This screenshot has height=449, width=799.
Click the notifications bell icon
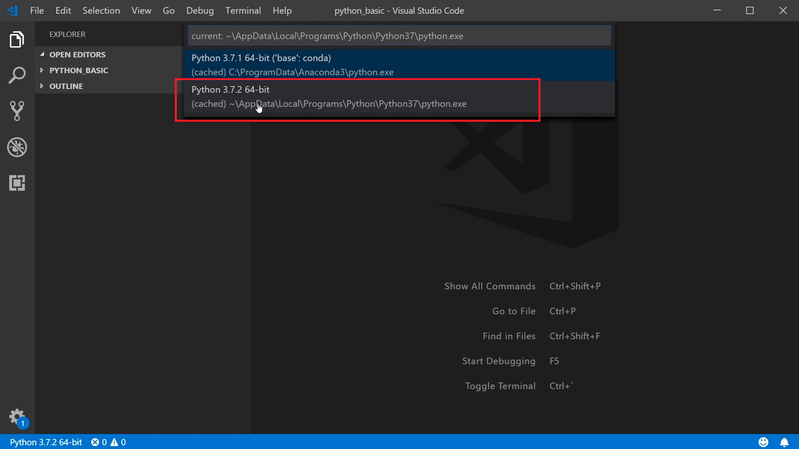784,442
